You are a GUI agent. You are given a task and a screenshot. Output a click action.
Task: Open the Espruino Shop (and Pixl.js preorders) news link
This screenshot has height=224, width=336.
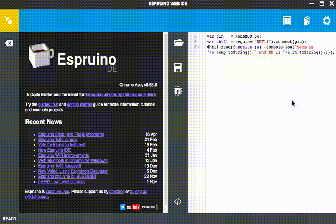[71, 134]
